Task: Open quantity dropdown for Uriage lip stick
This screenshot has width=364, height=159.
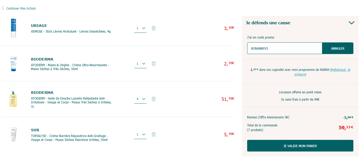Action: [140, 28]
